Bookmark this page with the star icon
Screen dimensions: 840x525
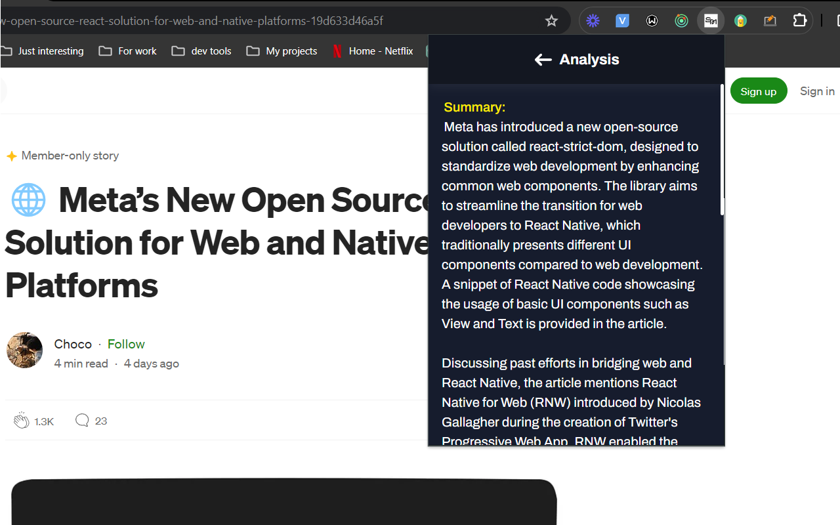551,21
